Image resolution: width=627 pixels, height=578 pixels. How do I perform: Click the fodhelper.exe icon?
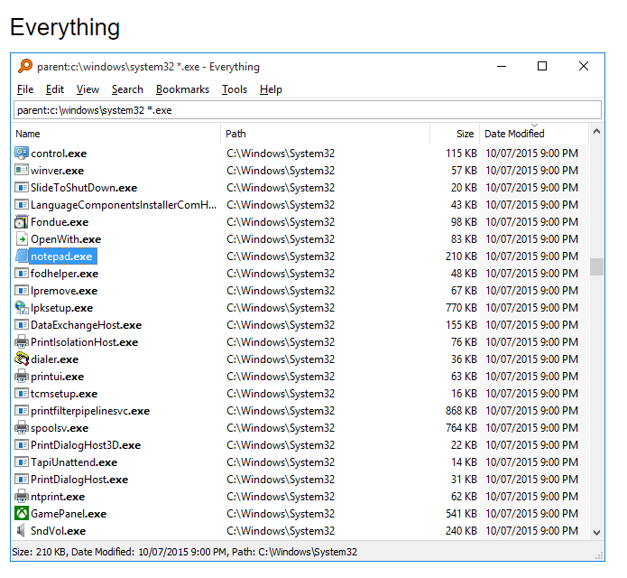tap(22, 274)
